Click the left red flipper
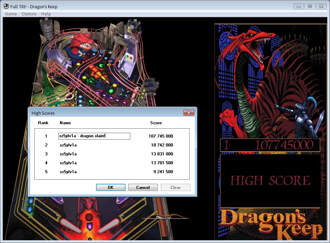Screen dimensions: 330x243 (x=71, y=226)
